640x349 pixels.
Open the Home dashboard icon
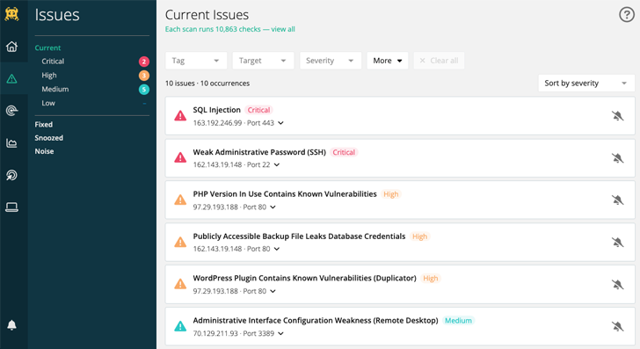(11, 47)
